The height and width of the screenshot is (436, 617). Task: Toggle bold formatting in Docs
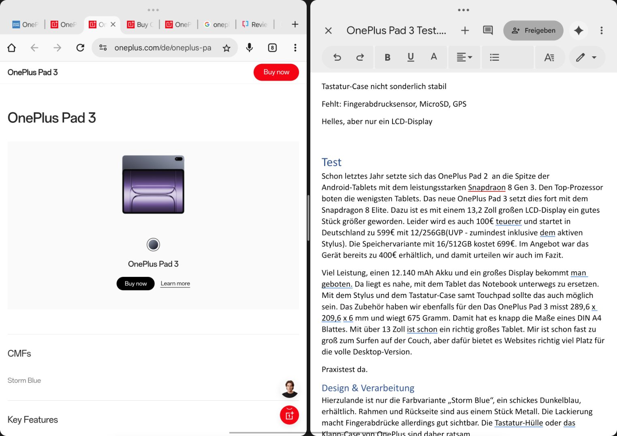click(x=387, y=57)
